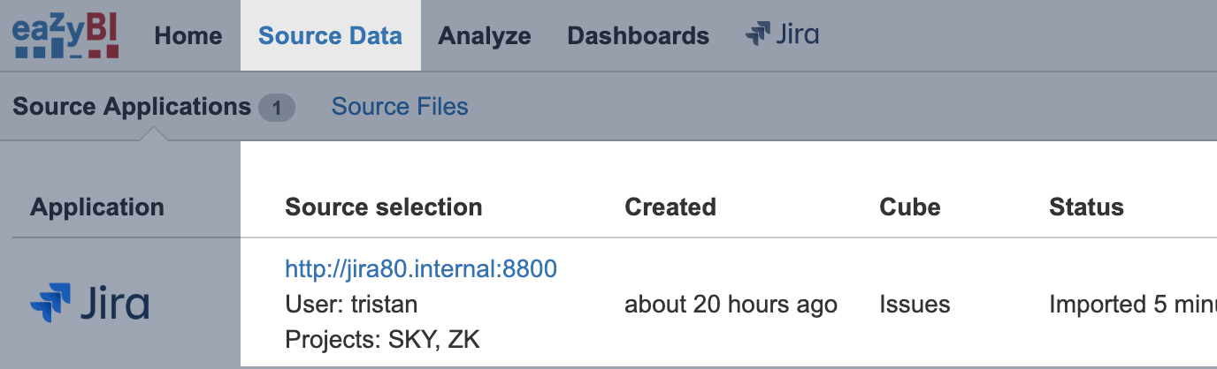Click the Created column header
Screen dimensions: 1217x369
[670, 207]
